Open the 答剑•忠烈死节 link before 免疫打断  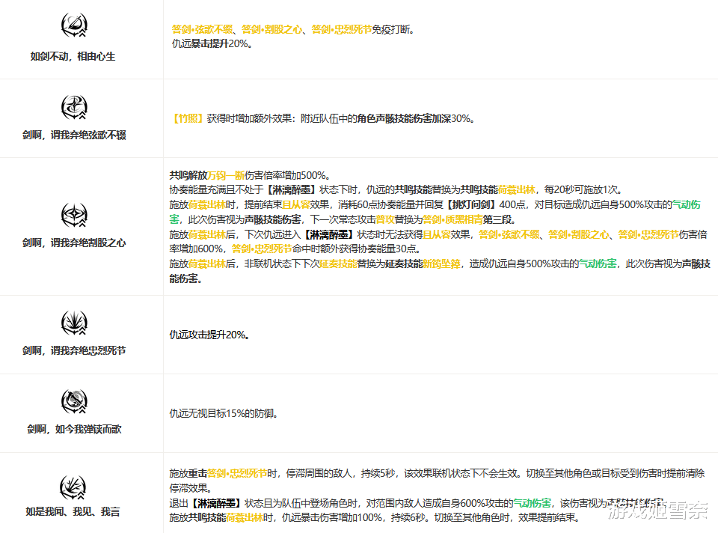point(342,29)
